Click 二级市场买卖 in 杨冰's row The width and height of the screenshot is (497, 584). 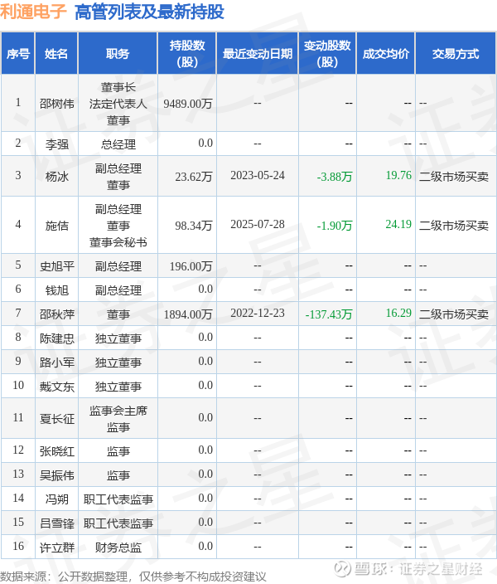[x=454, y=176]
